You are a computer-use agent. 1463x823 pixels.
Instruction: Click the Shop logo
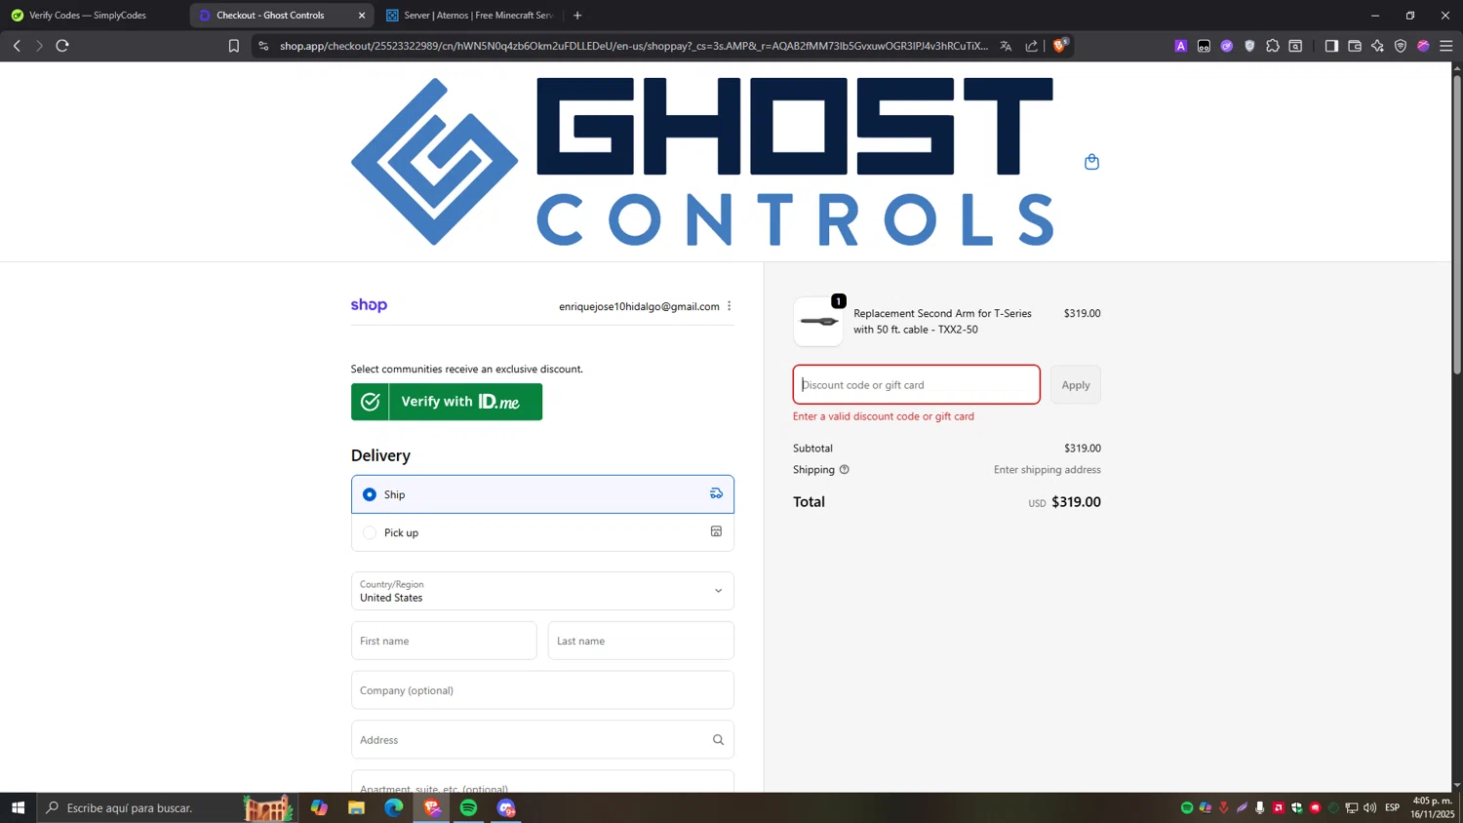pyautogui.click(x=369, y=305)
